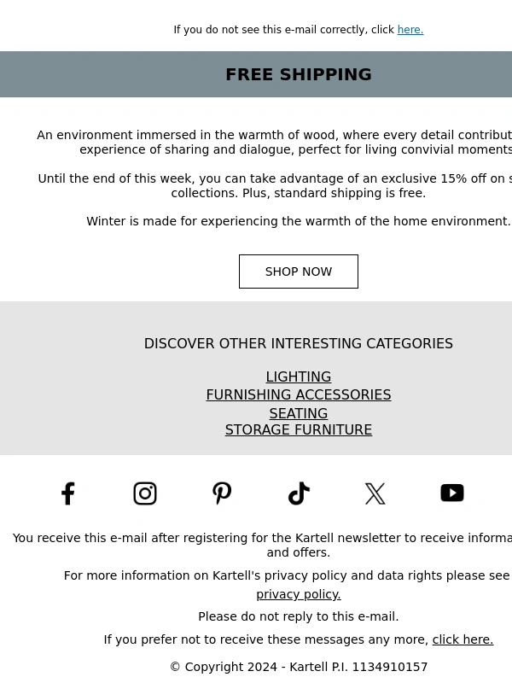Click the 'Discover other interesting categories' heading
This screenshot has height=683, width=512.
299,344
